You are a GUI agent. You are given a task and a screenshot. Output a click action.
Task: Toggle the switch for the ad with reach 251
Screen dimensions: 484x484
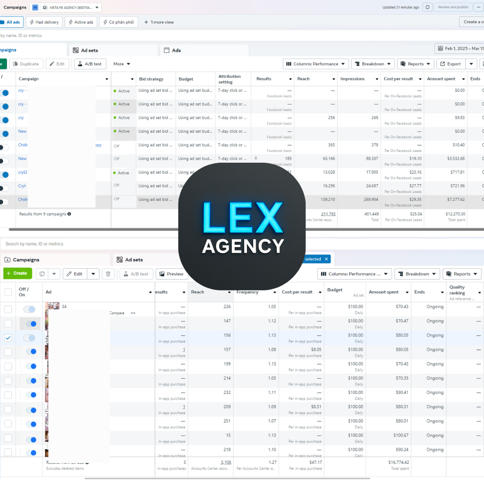coord(31,424)
